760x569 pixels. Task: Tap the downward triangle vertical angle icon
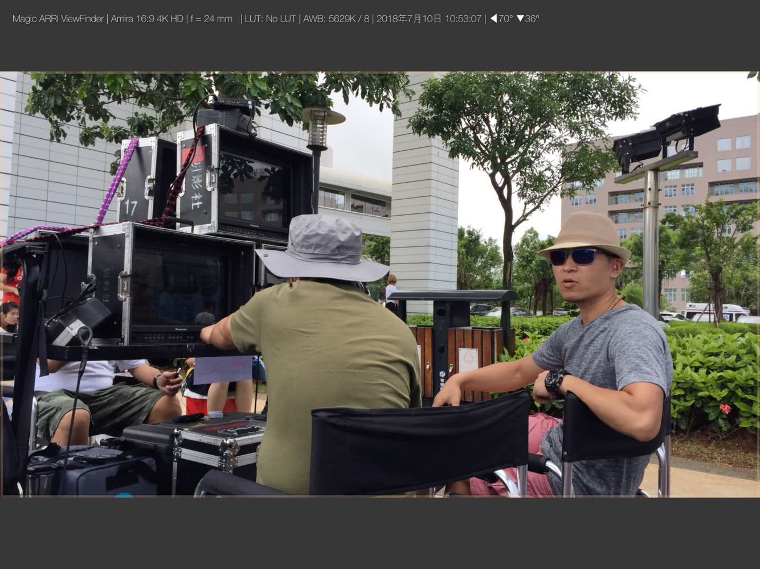point(520,19)
